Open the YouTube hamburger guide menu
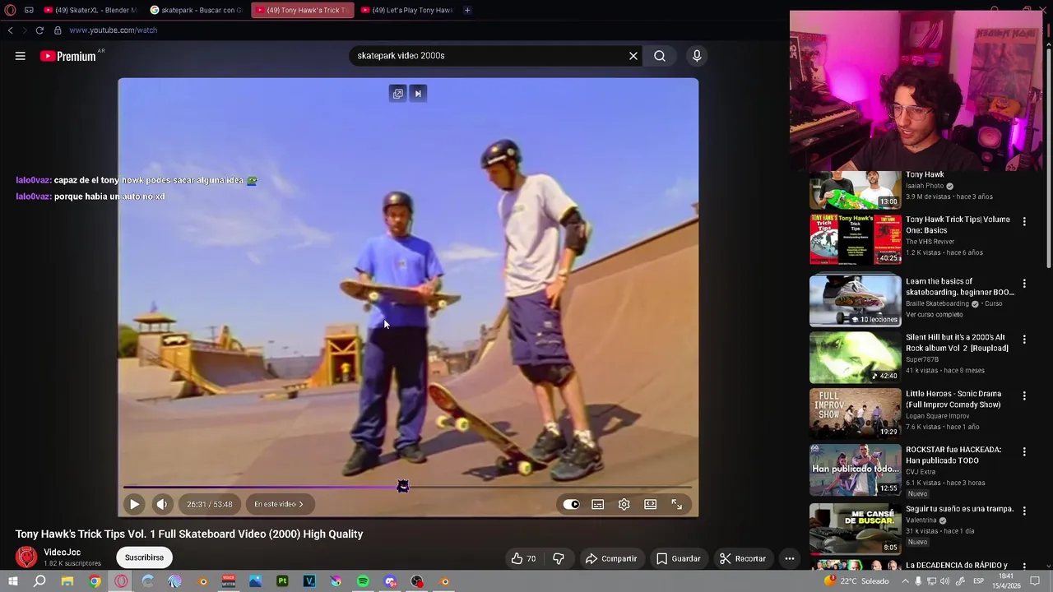Image resolution: width=1053 pixels, height=592 pixels. tap(21, 56)
